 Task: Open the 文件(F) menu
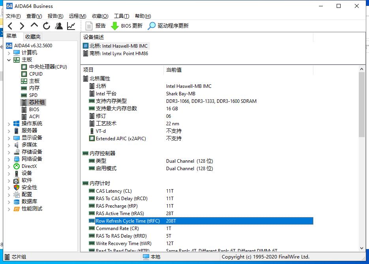[x=13, y=16]
